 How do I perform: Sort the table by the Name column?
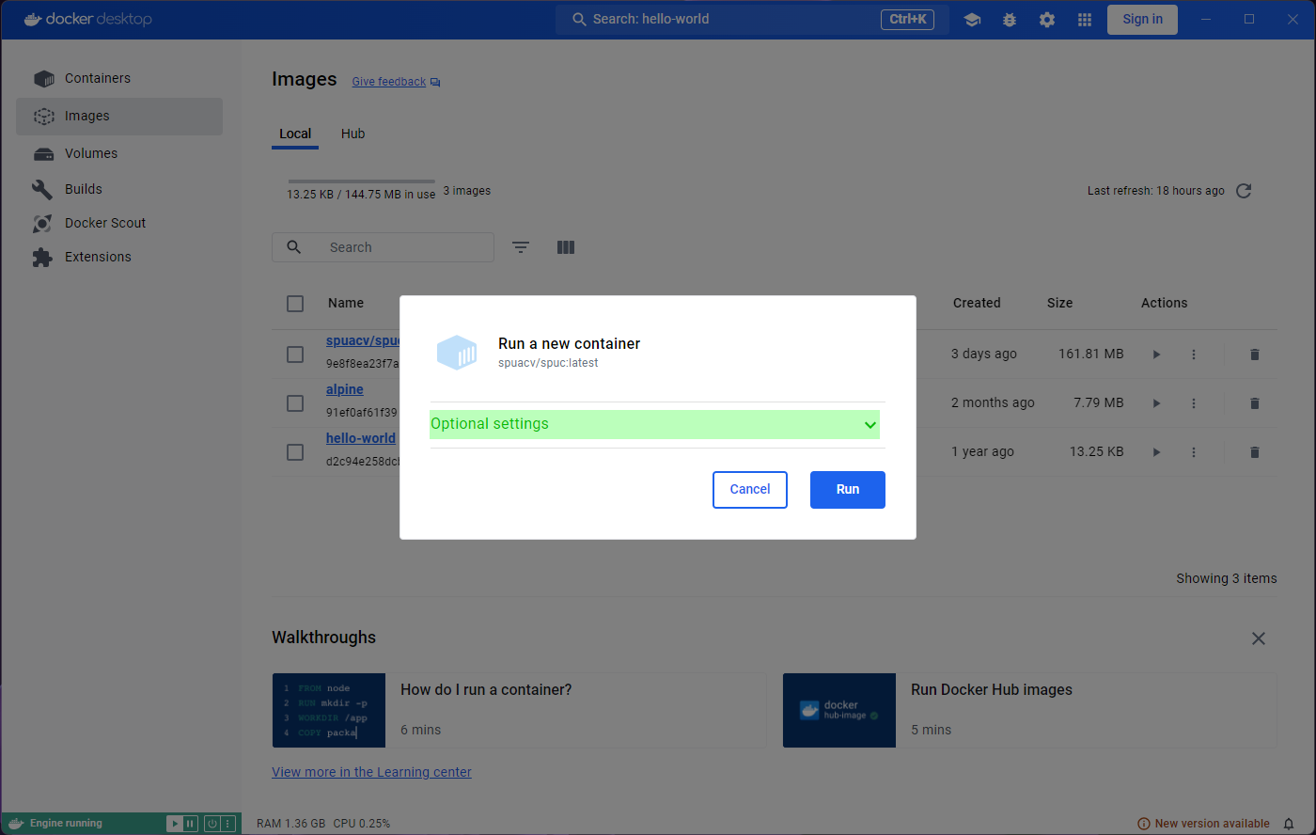click(346, 304)
